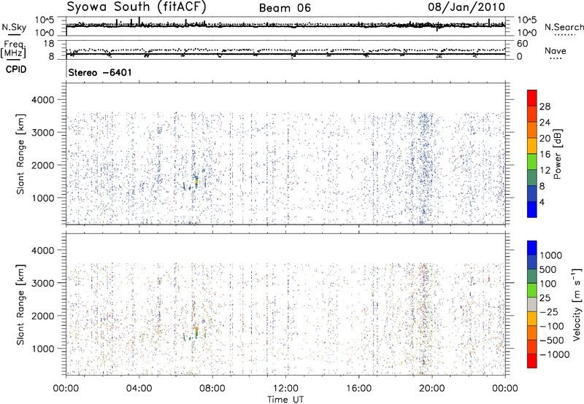The height and width of the screenshot is (404, 584).
Task: Click the '20' label on Power colorbar
Action: (545, 139)
